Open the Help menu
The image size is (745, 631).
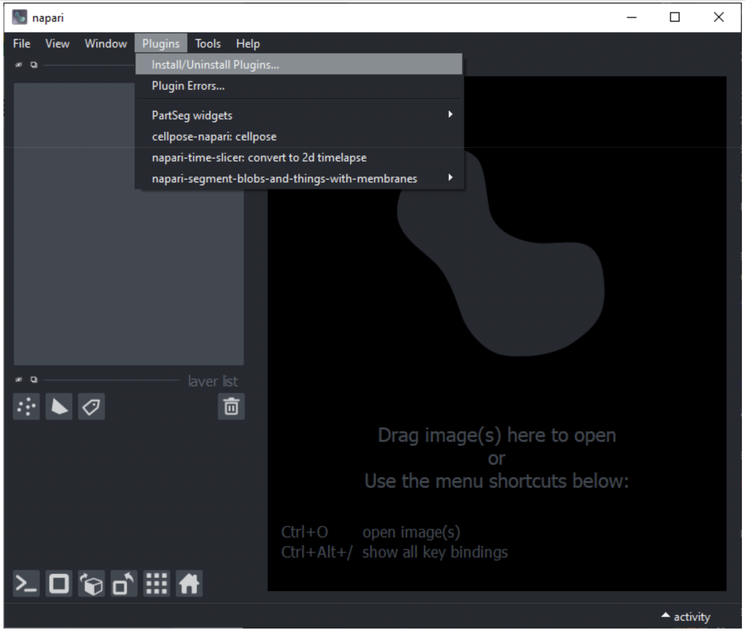coord(248,44)
